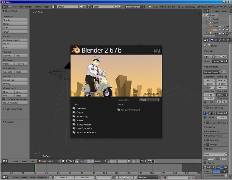Click the play animation button in Timeline
The height and width of the screenshot is (180, 232).
point(128,177)
